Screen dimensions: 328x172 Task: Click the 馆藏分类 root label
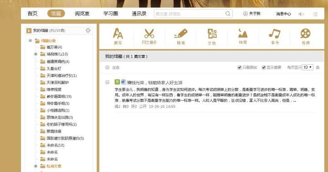point(48,41)
